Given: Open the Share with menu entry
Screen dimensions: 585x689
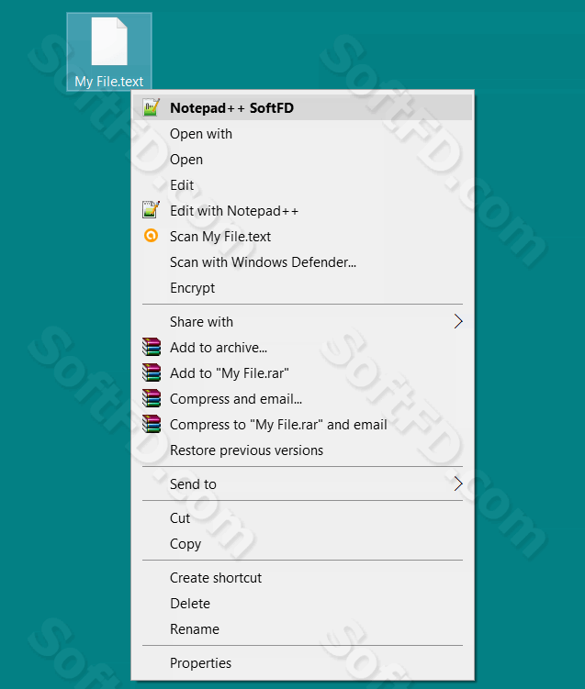Looking at the screenshot, I should (303, 322).
